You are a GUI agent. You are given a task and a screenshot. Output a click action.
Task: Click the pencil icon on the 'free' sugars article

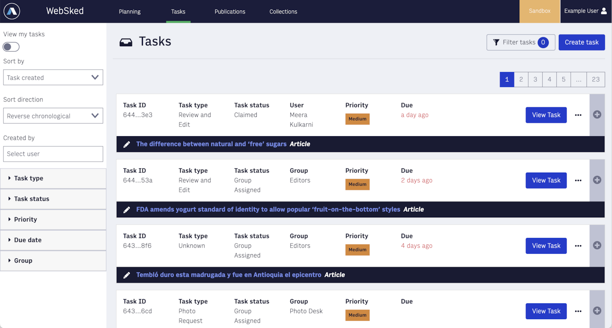point(127,144)
